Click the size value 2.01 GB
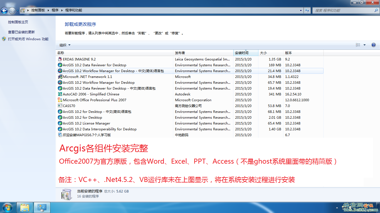 275,117
